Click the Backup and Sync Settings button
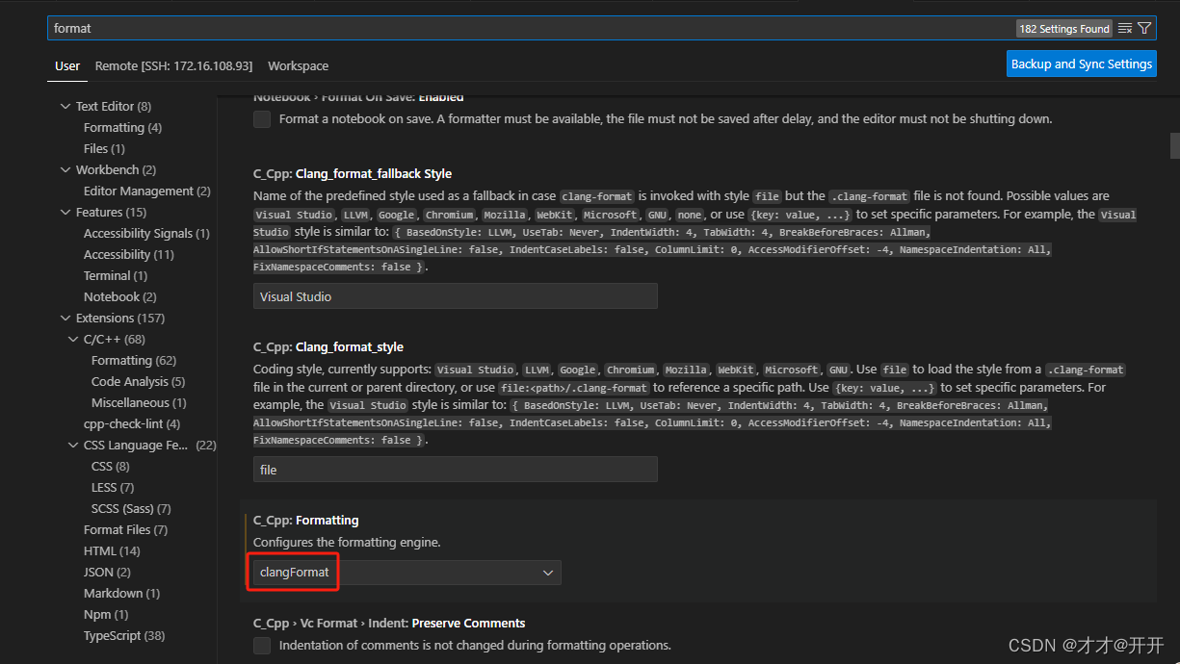The image size is (1180, 664). (x=1081, y=64)
